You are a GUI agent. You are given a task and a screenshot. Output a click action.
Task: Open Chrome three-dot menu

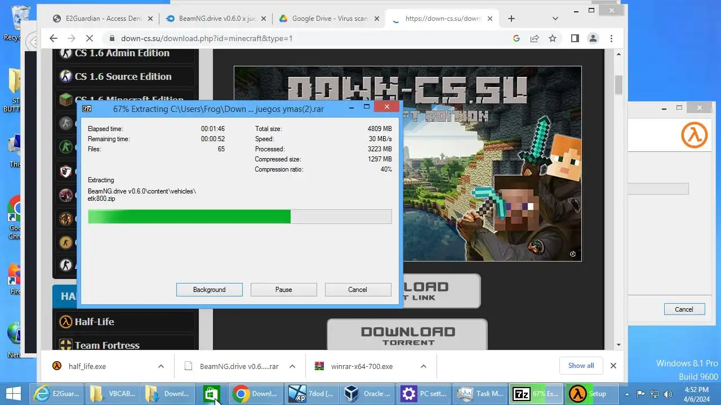point(612,38)
